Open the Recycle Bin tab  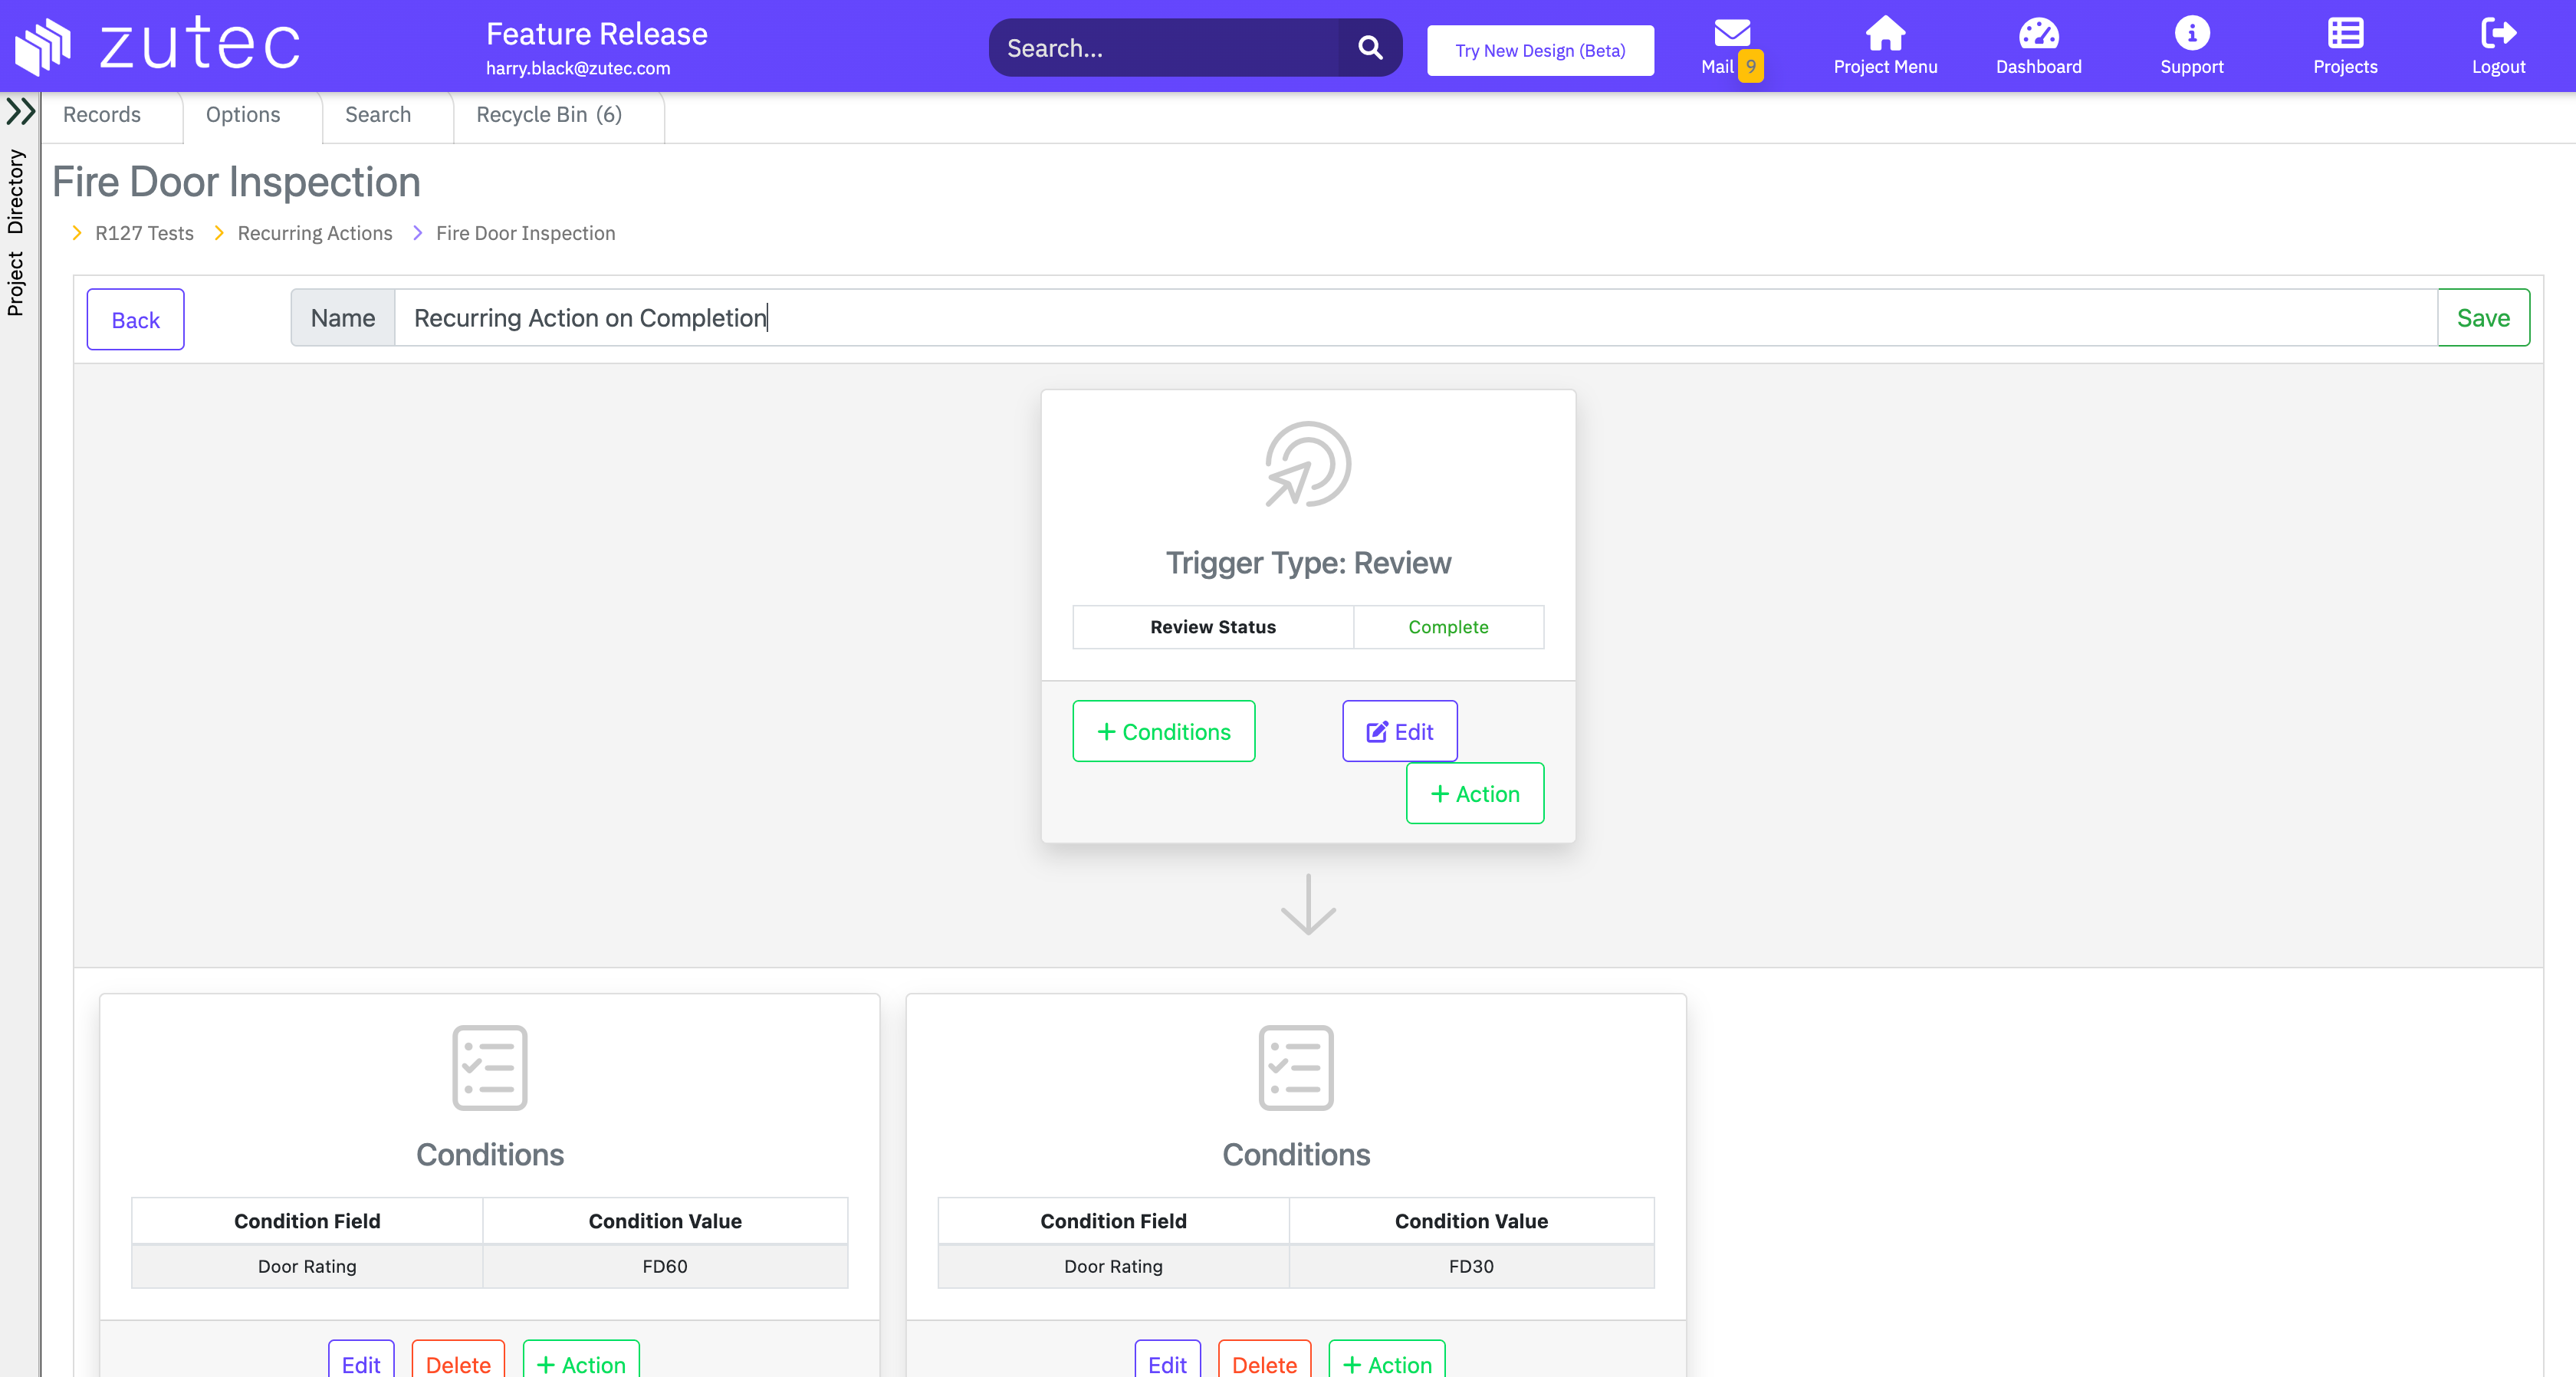pos(548,115)
